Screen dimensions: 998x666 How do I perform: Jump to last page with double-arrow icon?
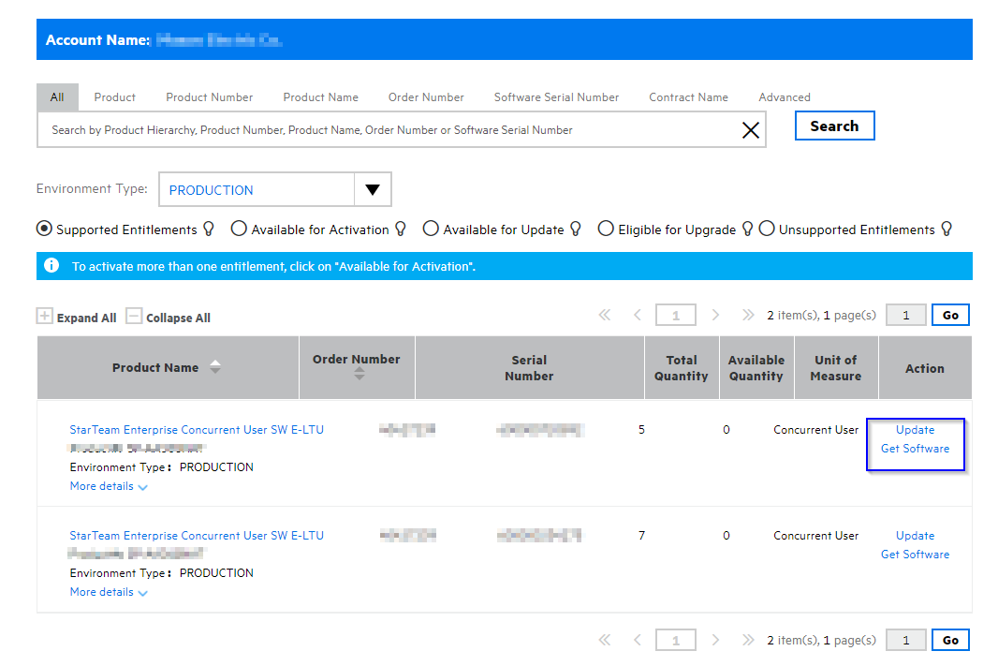click(x=748, y=315)
